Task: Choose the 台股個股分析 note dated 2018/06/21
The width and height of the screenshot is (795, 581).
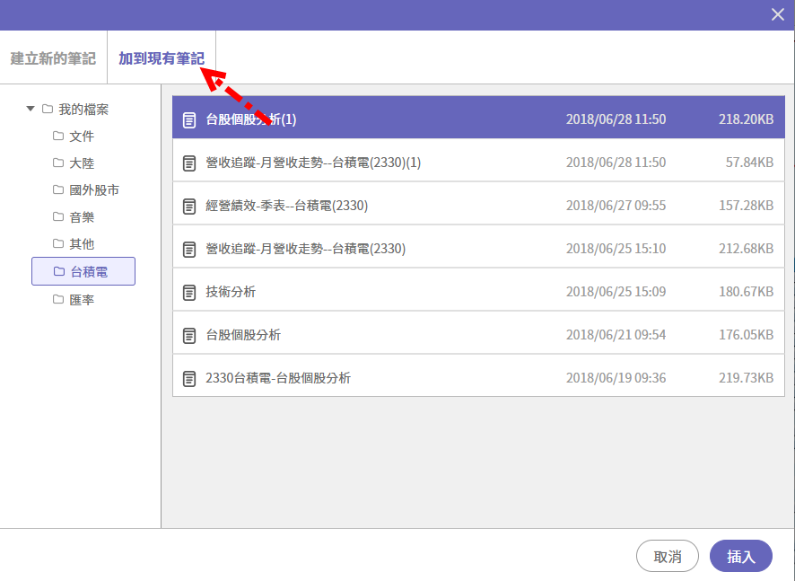Action: tap(243, 335)
